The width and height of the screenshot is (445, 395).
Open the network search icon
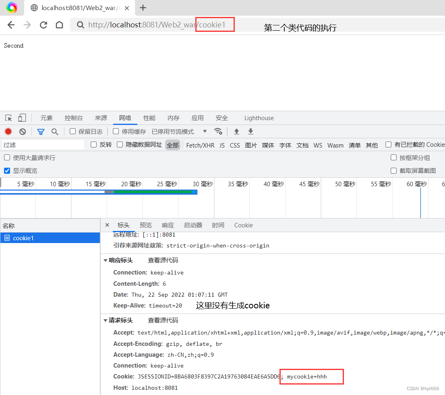(x=55, y=131)
